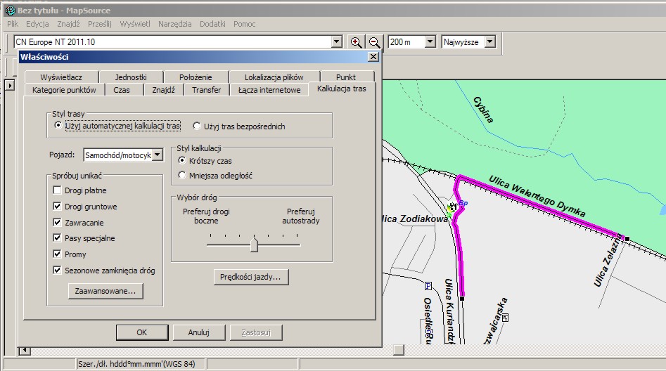This screenshot has width=666, height=371.
Task: Click the road preference slider handle
Action: (x=254, y=245)
